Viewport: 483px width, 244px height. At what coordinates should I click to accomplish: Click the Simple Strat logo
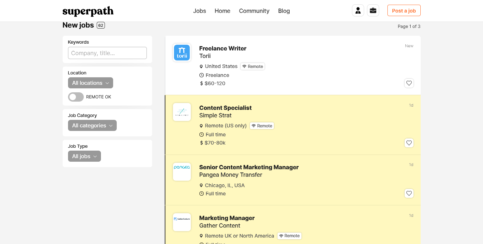[x=182, y=112]
